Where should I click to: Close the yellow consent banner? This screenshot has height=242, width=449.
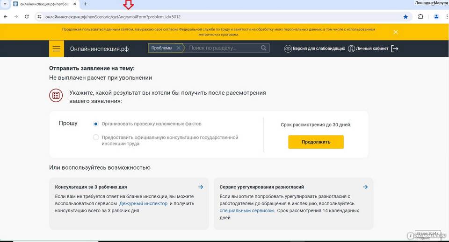click(x=396, y=32)
